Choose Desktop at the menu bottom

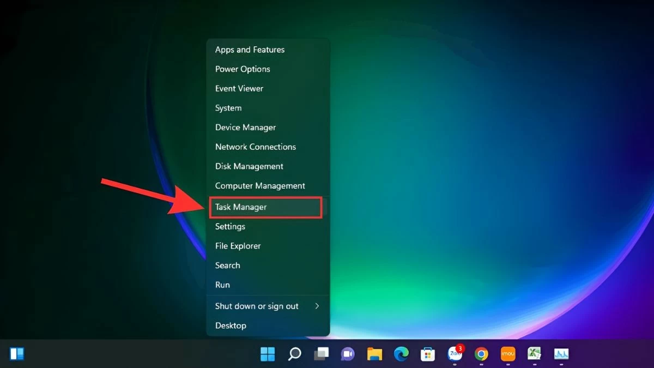click(x=231, y=325)
